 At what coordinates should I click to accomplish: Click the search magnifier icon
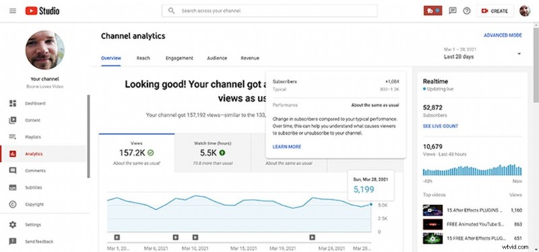click(x=171, y=11)
